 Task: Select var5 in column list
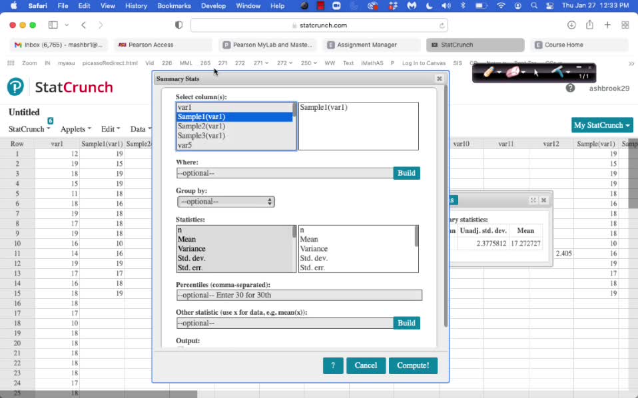[234, 145]
